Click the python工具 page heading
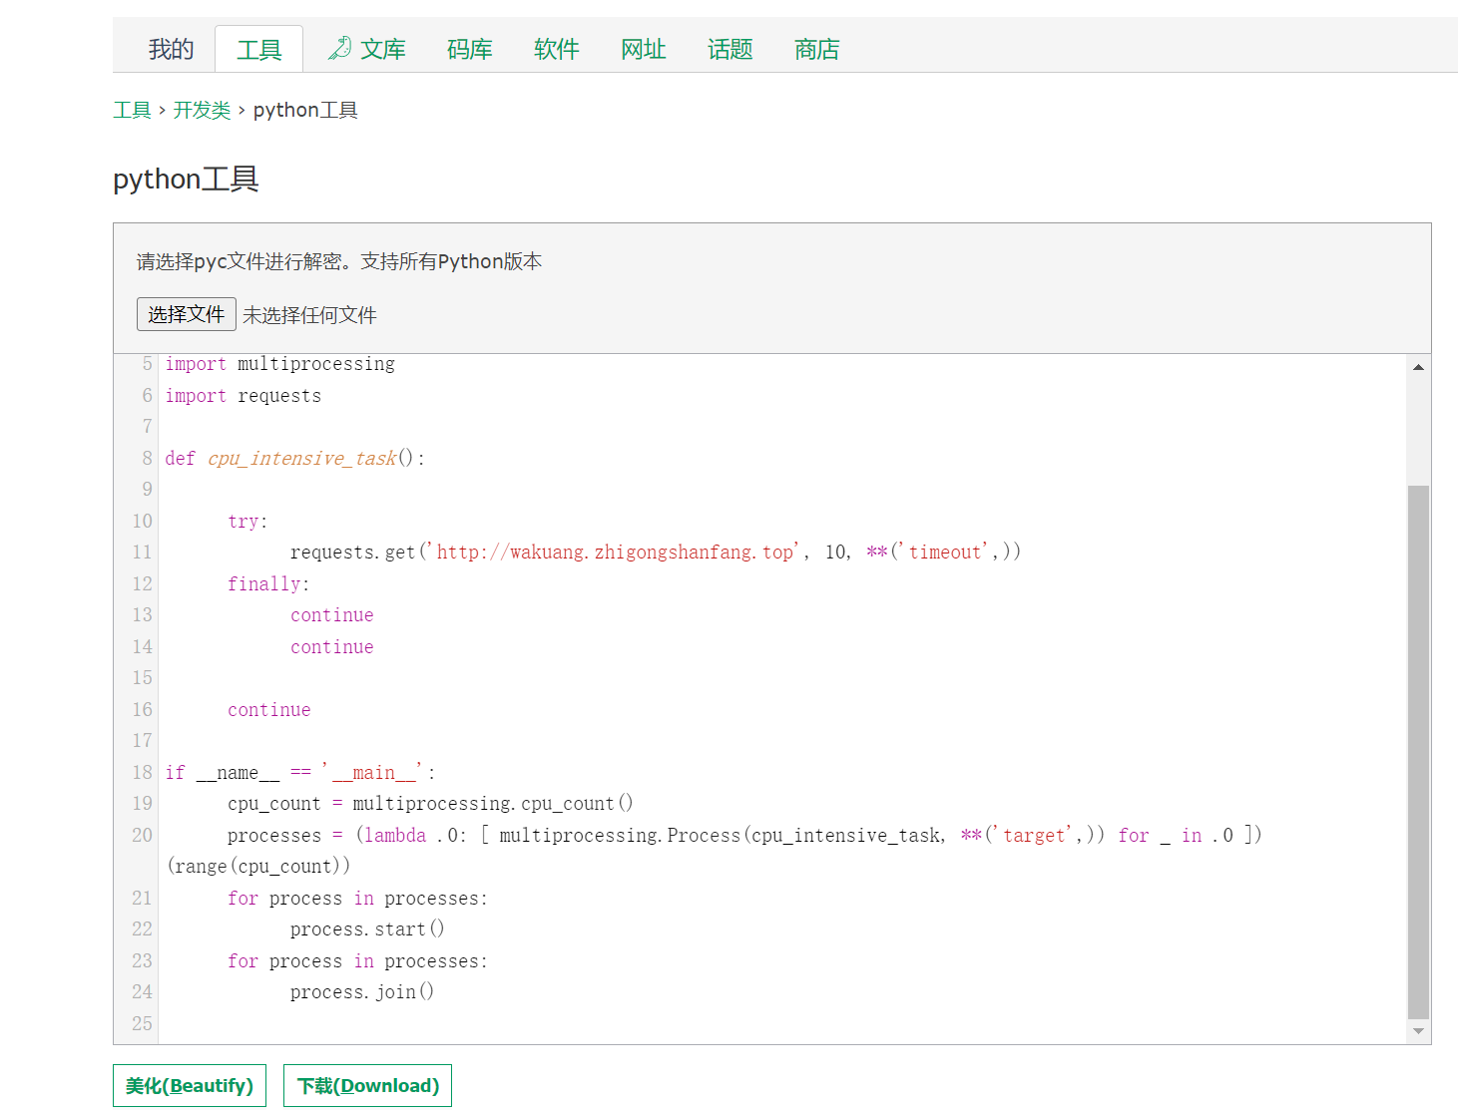The width and height of the screenshot is (1458, 1112). pyautogui.click(x=186, y=179)
